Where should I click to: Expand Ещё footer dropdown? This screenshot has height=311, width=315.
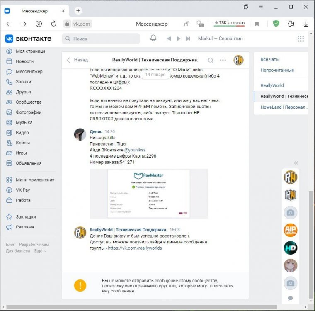click(x=40, y=251)
